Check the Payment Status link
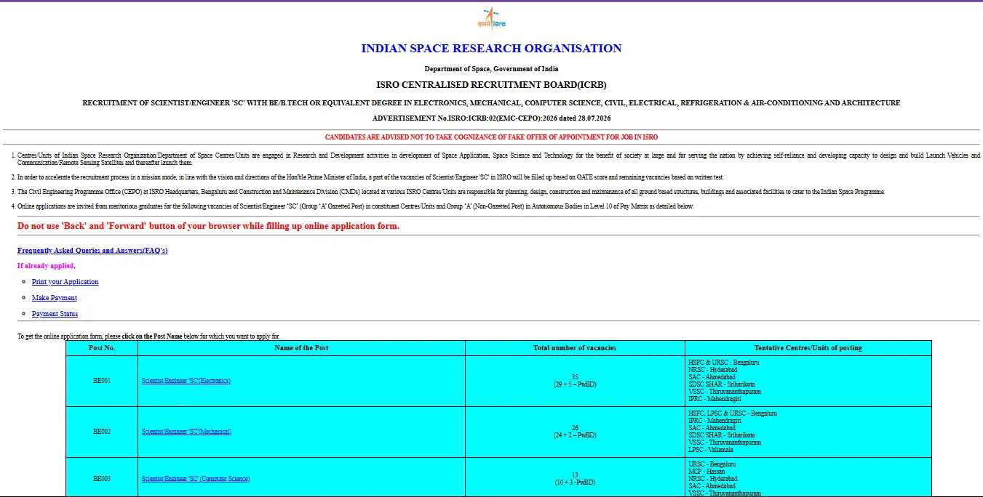The width and height of the screenshot is (983, 497). 55,314
